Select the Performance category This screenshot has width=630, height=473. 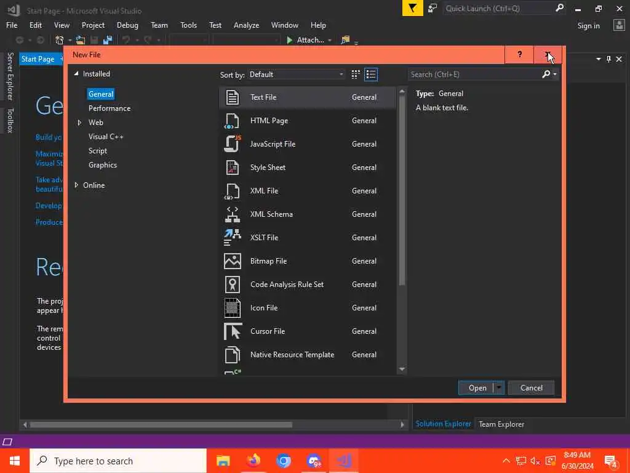pos(110,108)
